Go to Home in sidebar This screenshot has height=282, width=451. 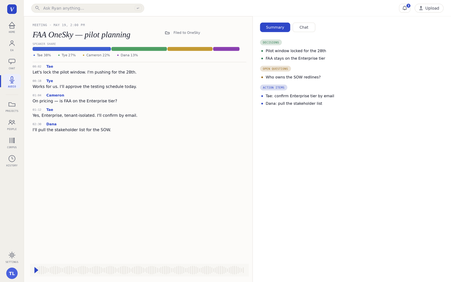[12, 27]
